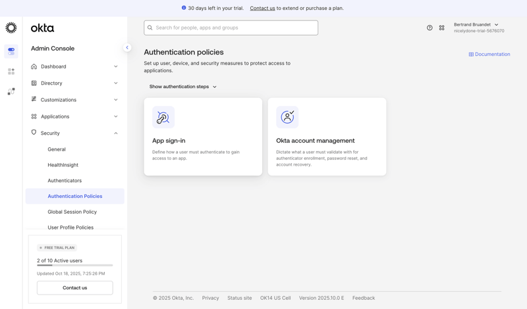This screenshot has width=527, height=309.
Task: Focus the people, apps and groups search field
Action: click(x=231, y=28)
